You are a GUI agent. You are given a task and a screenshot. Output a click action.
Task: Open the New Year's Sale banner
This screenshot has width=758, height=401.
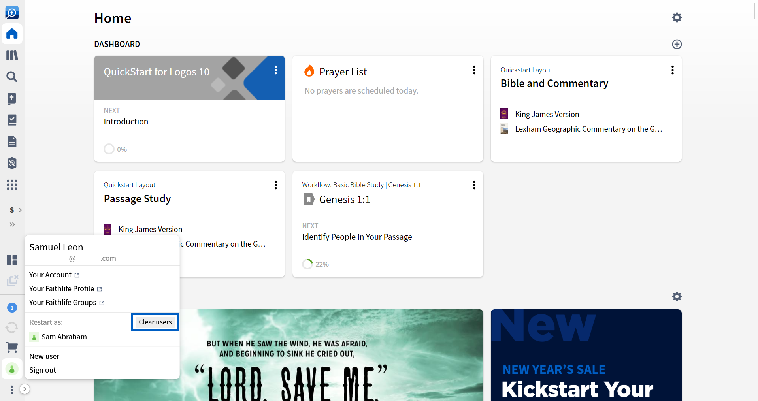586,355
